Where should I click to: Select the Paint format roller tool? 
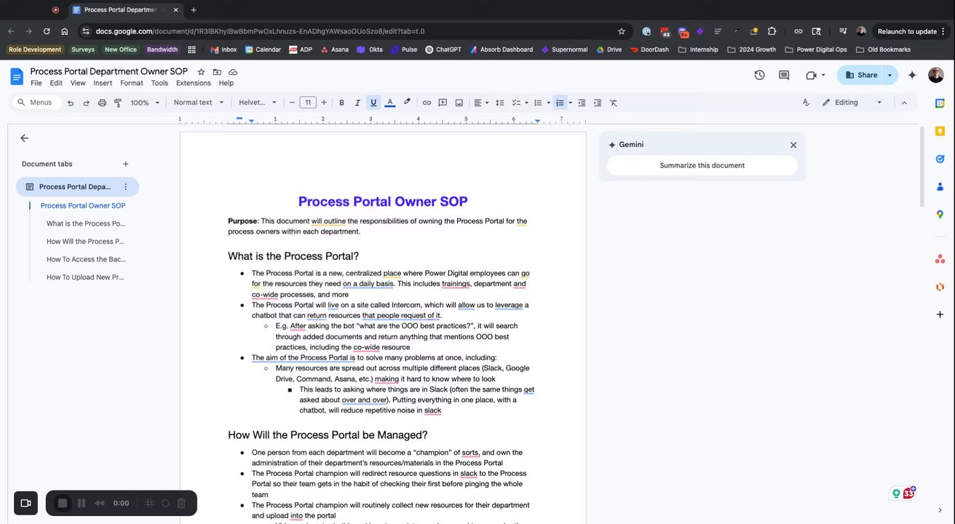pyautogui.click(x=118, y=103)
